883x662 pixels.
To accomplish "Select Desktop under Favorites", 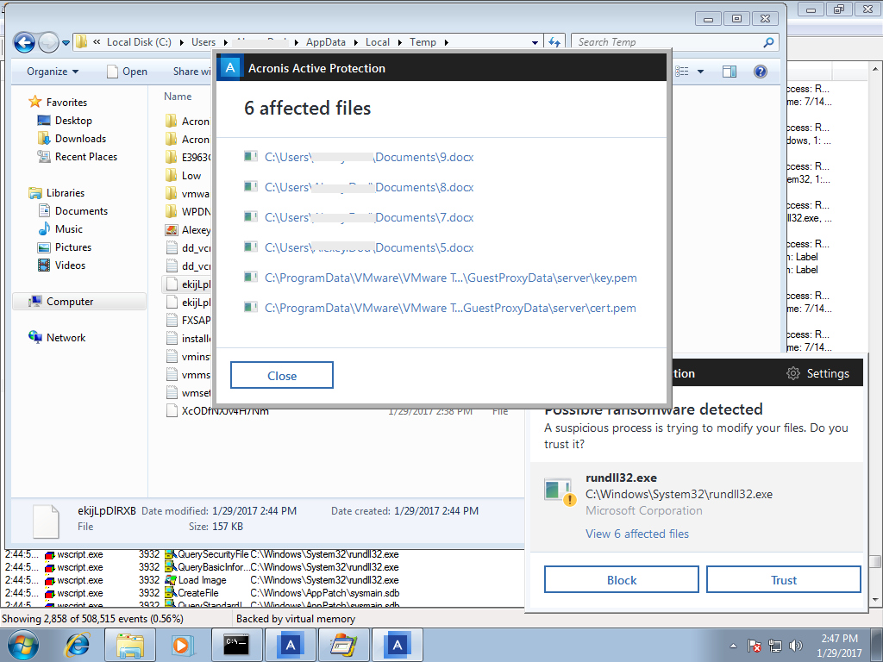I will click(x=64, y=121).
